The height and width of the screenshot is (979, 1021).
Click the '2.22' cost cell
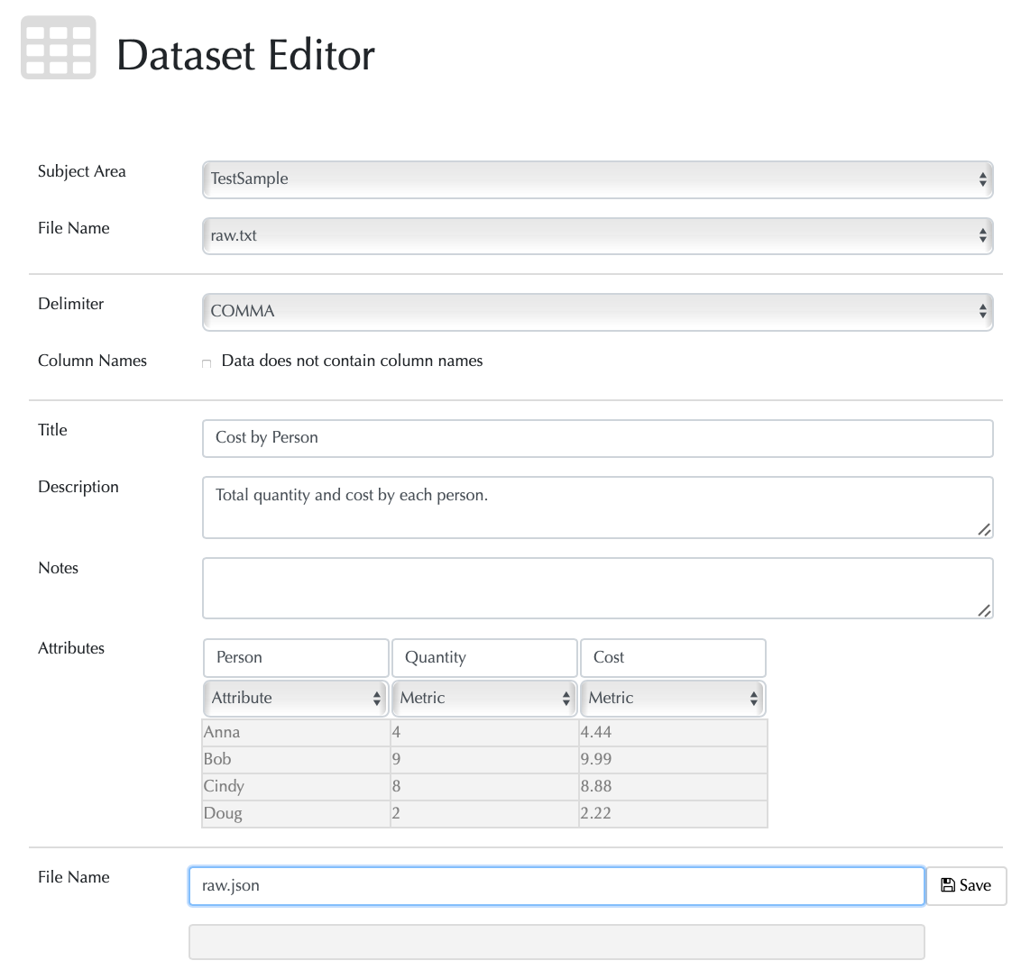coord(673,814)
